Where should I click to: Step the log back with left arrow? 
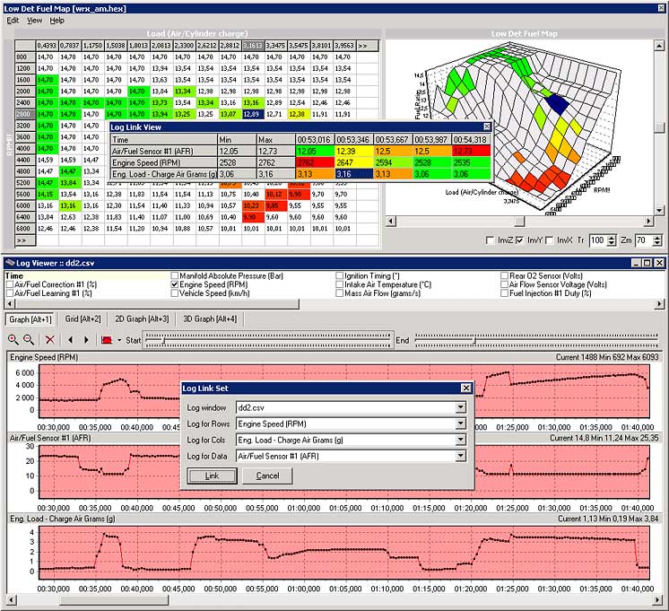72,340
